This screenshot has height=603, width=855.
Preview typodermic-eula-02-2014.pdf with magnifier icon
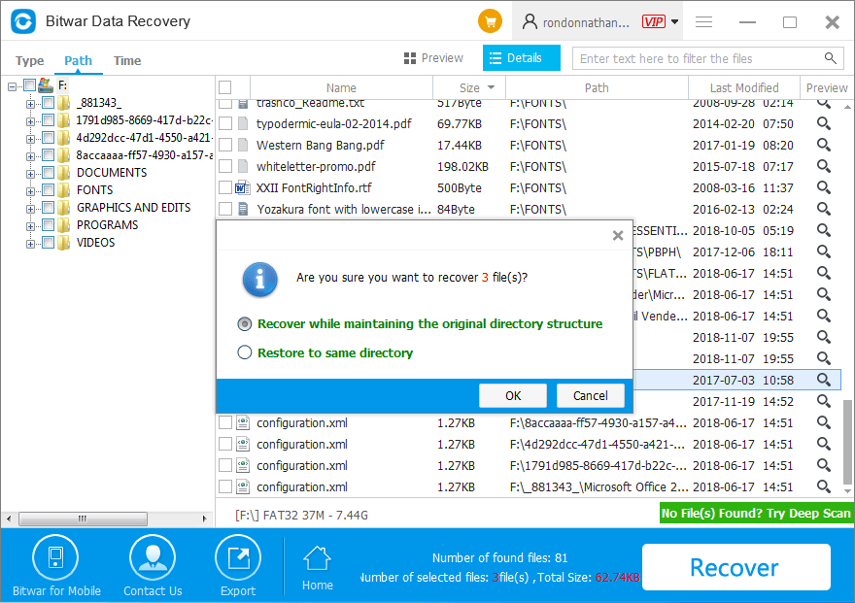[x=823, y=123]
